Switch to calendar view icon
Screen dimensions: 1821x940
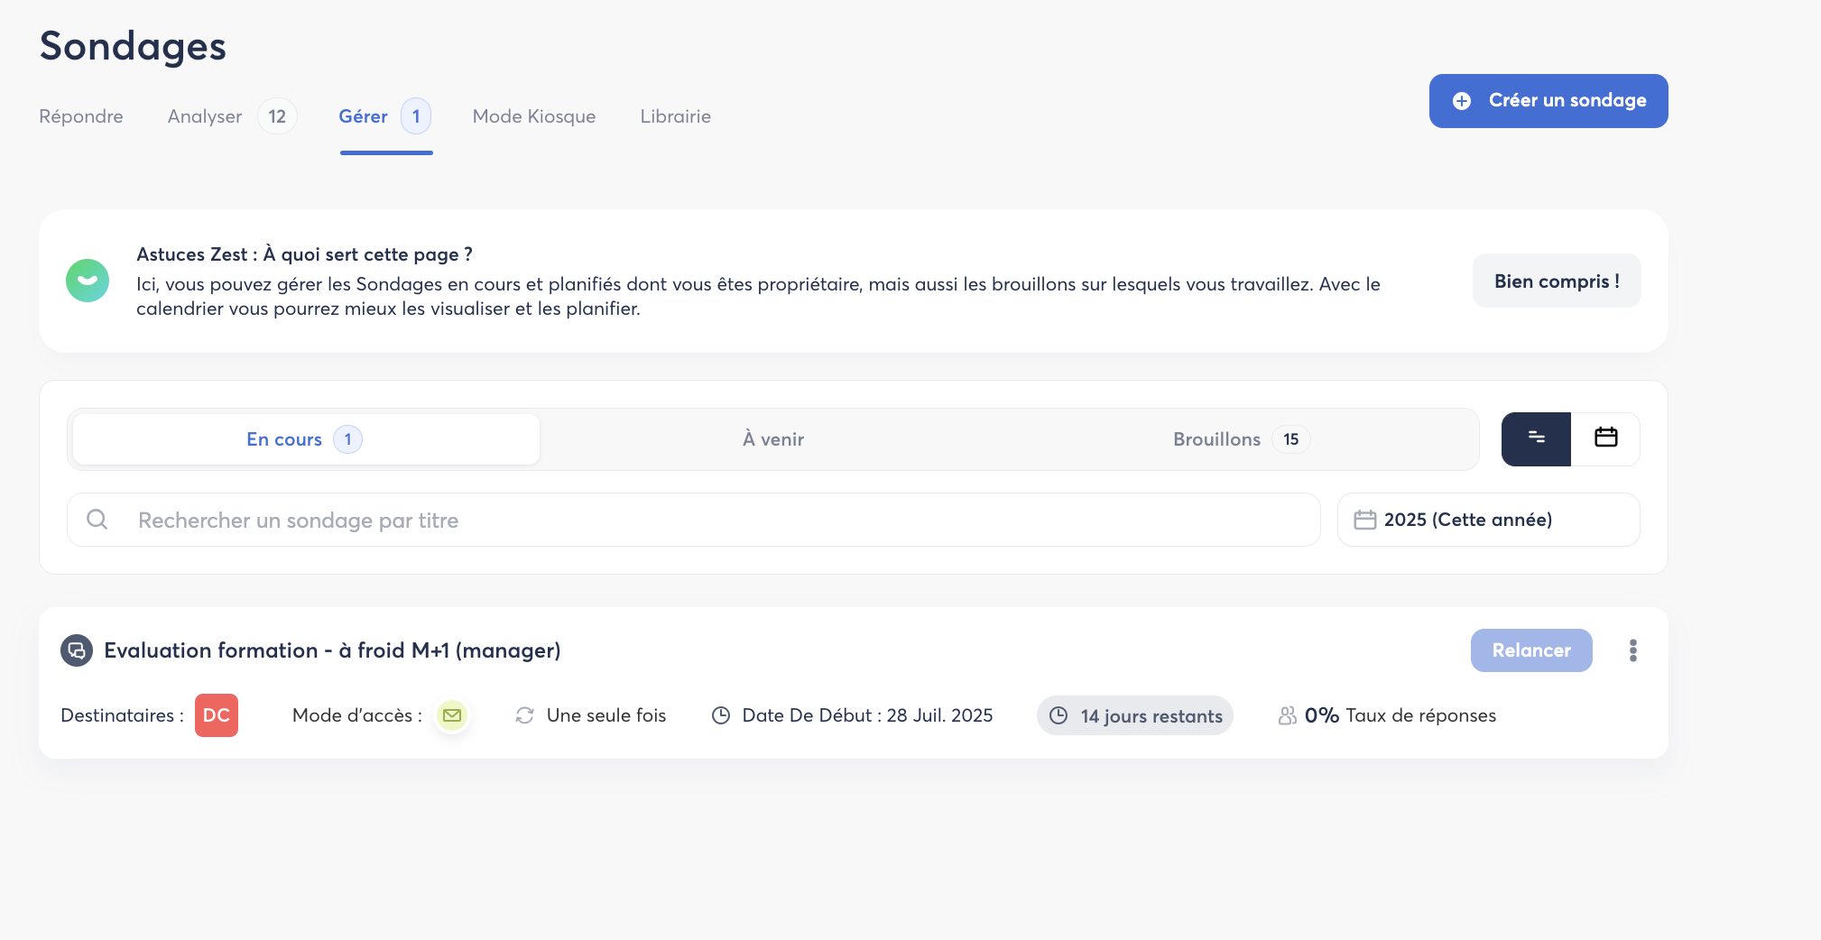[x=1605, y=439]
